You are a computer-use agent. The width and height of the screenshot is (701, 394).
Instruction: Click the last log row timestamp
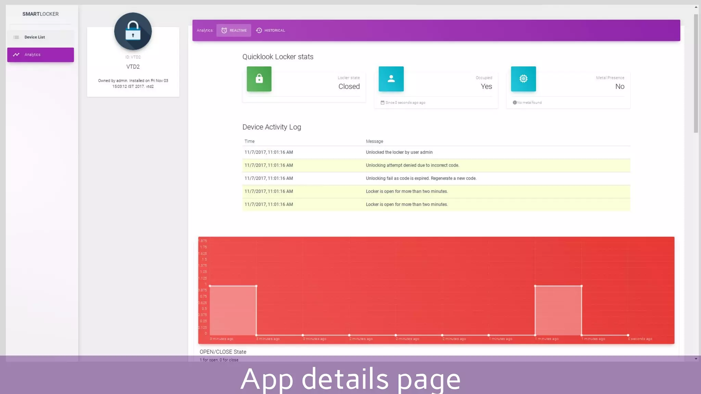pyautogui.click(x=269, y=205)
